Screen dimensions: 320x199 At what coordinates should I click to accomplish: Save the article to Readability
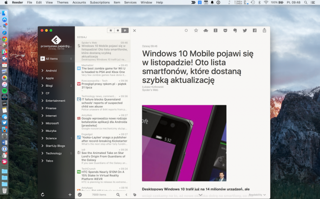coord(206,31)
